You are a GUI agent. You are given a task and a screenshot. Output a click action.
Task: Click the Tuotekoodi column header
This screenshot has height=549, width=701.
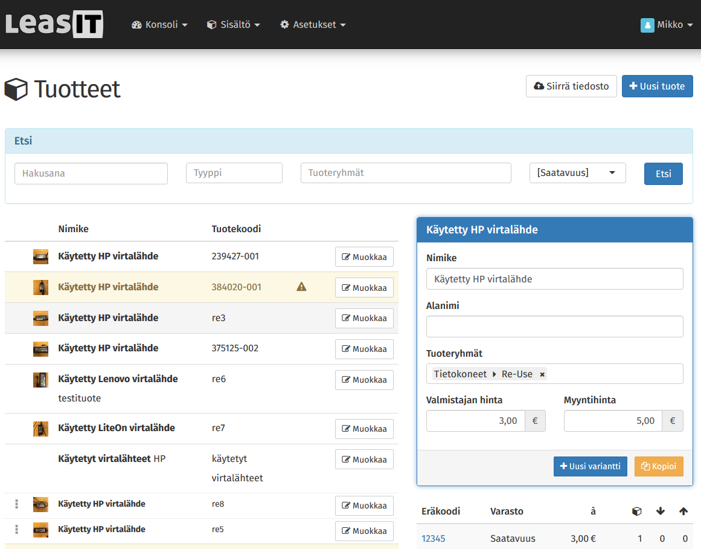pos(236,229)
